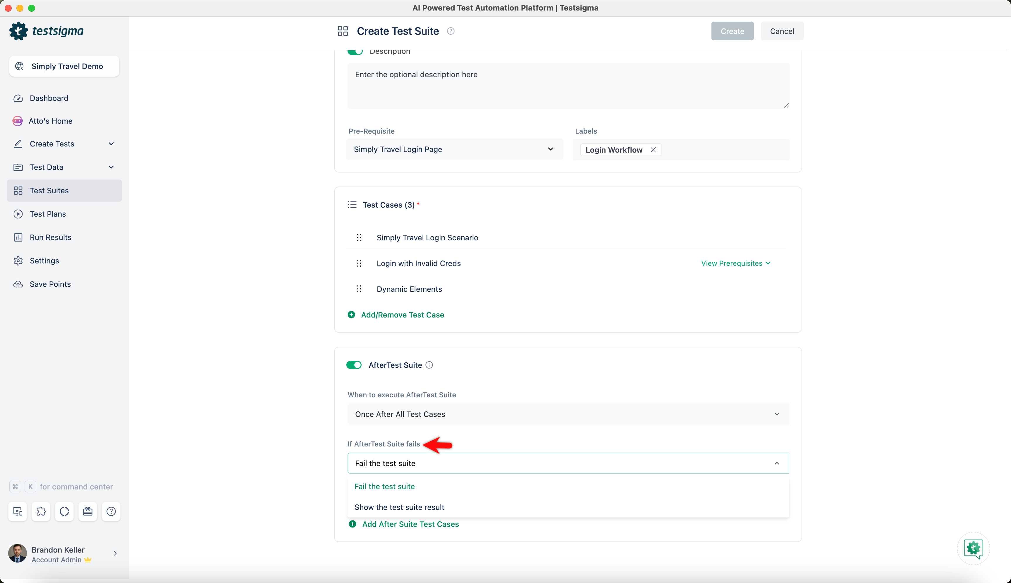This screenshot has height=583, width=1011.
Task: Click drag handle of Dynamic Elements test case
Action: tap(359, 289)
